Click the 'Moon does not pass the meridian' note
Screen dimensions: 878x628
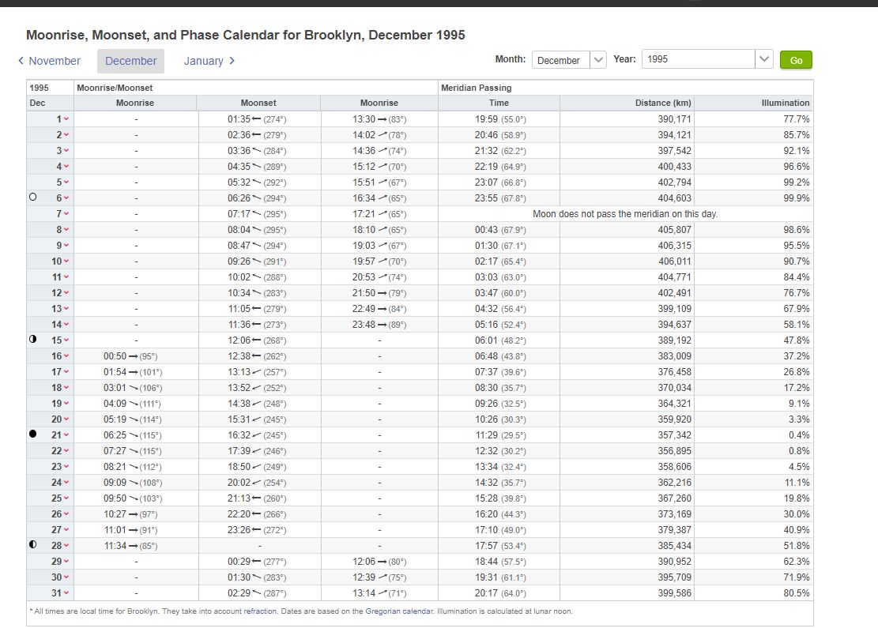click(625, 214)
